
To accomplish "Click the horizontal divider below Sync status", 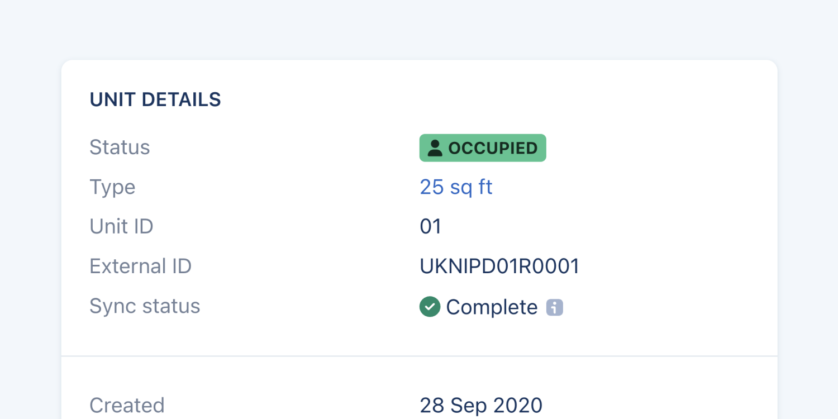I will pyautogui.click(x=419, y=356).
